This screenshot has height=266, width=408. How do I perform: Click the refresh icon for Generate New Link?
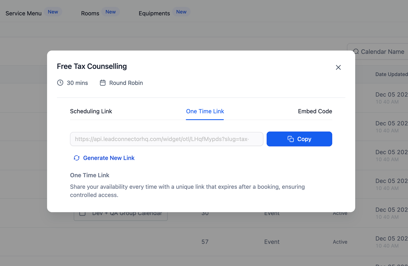(76, 158)
